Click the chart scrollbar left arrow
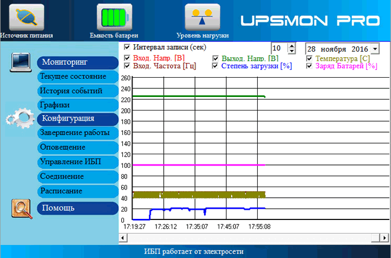The width and height of the screenshot is (391, 258). [x=123, y=238]
